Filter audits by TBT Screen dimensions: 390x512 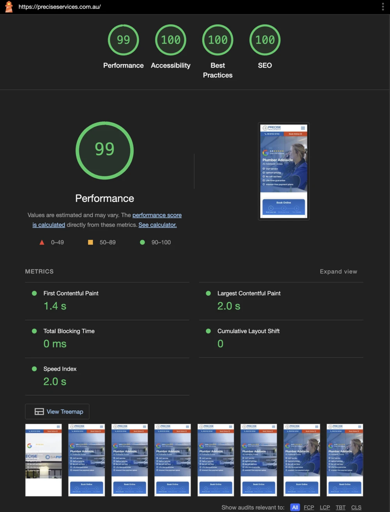340,507
